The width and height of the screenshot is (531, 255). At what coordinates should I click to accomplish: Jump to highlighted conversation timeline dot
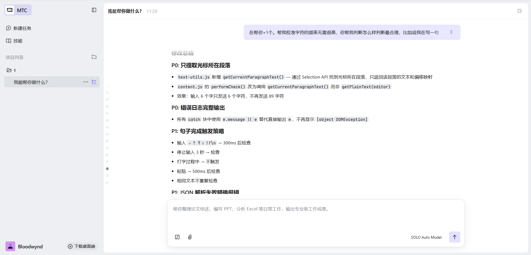coord(107,169)
